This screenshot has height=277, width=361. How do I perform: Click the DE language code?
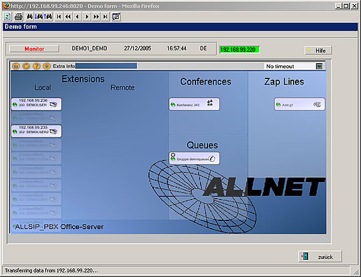204,48
